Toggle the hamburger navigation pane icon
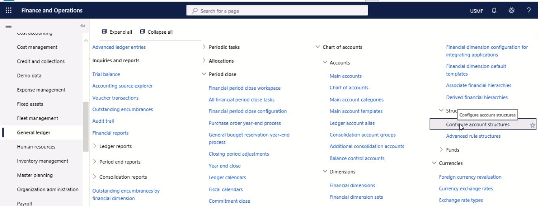Viewport: 538px width, 206px height. coord(8,26)
